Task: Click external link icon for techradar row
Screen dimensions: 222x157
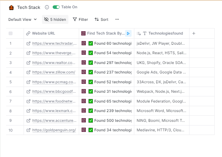Action: tap(29, 43)
